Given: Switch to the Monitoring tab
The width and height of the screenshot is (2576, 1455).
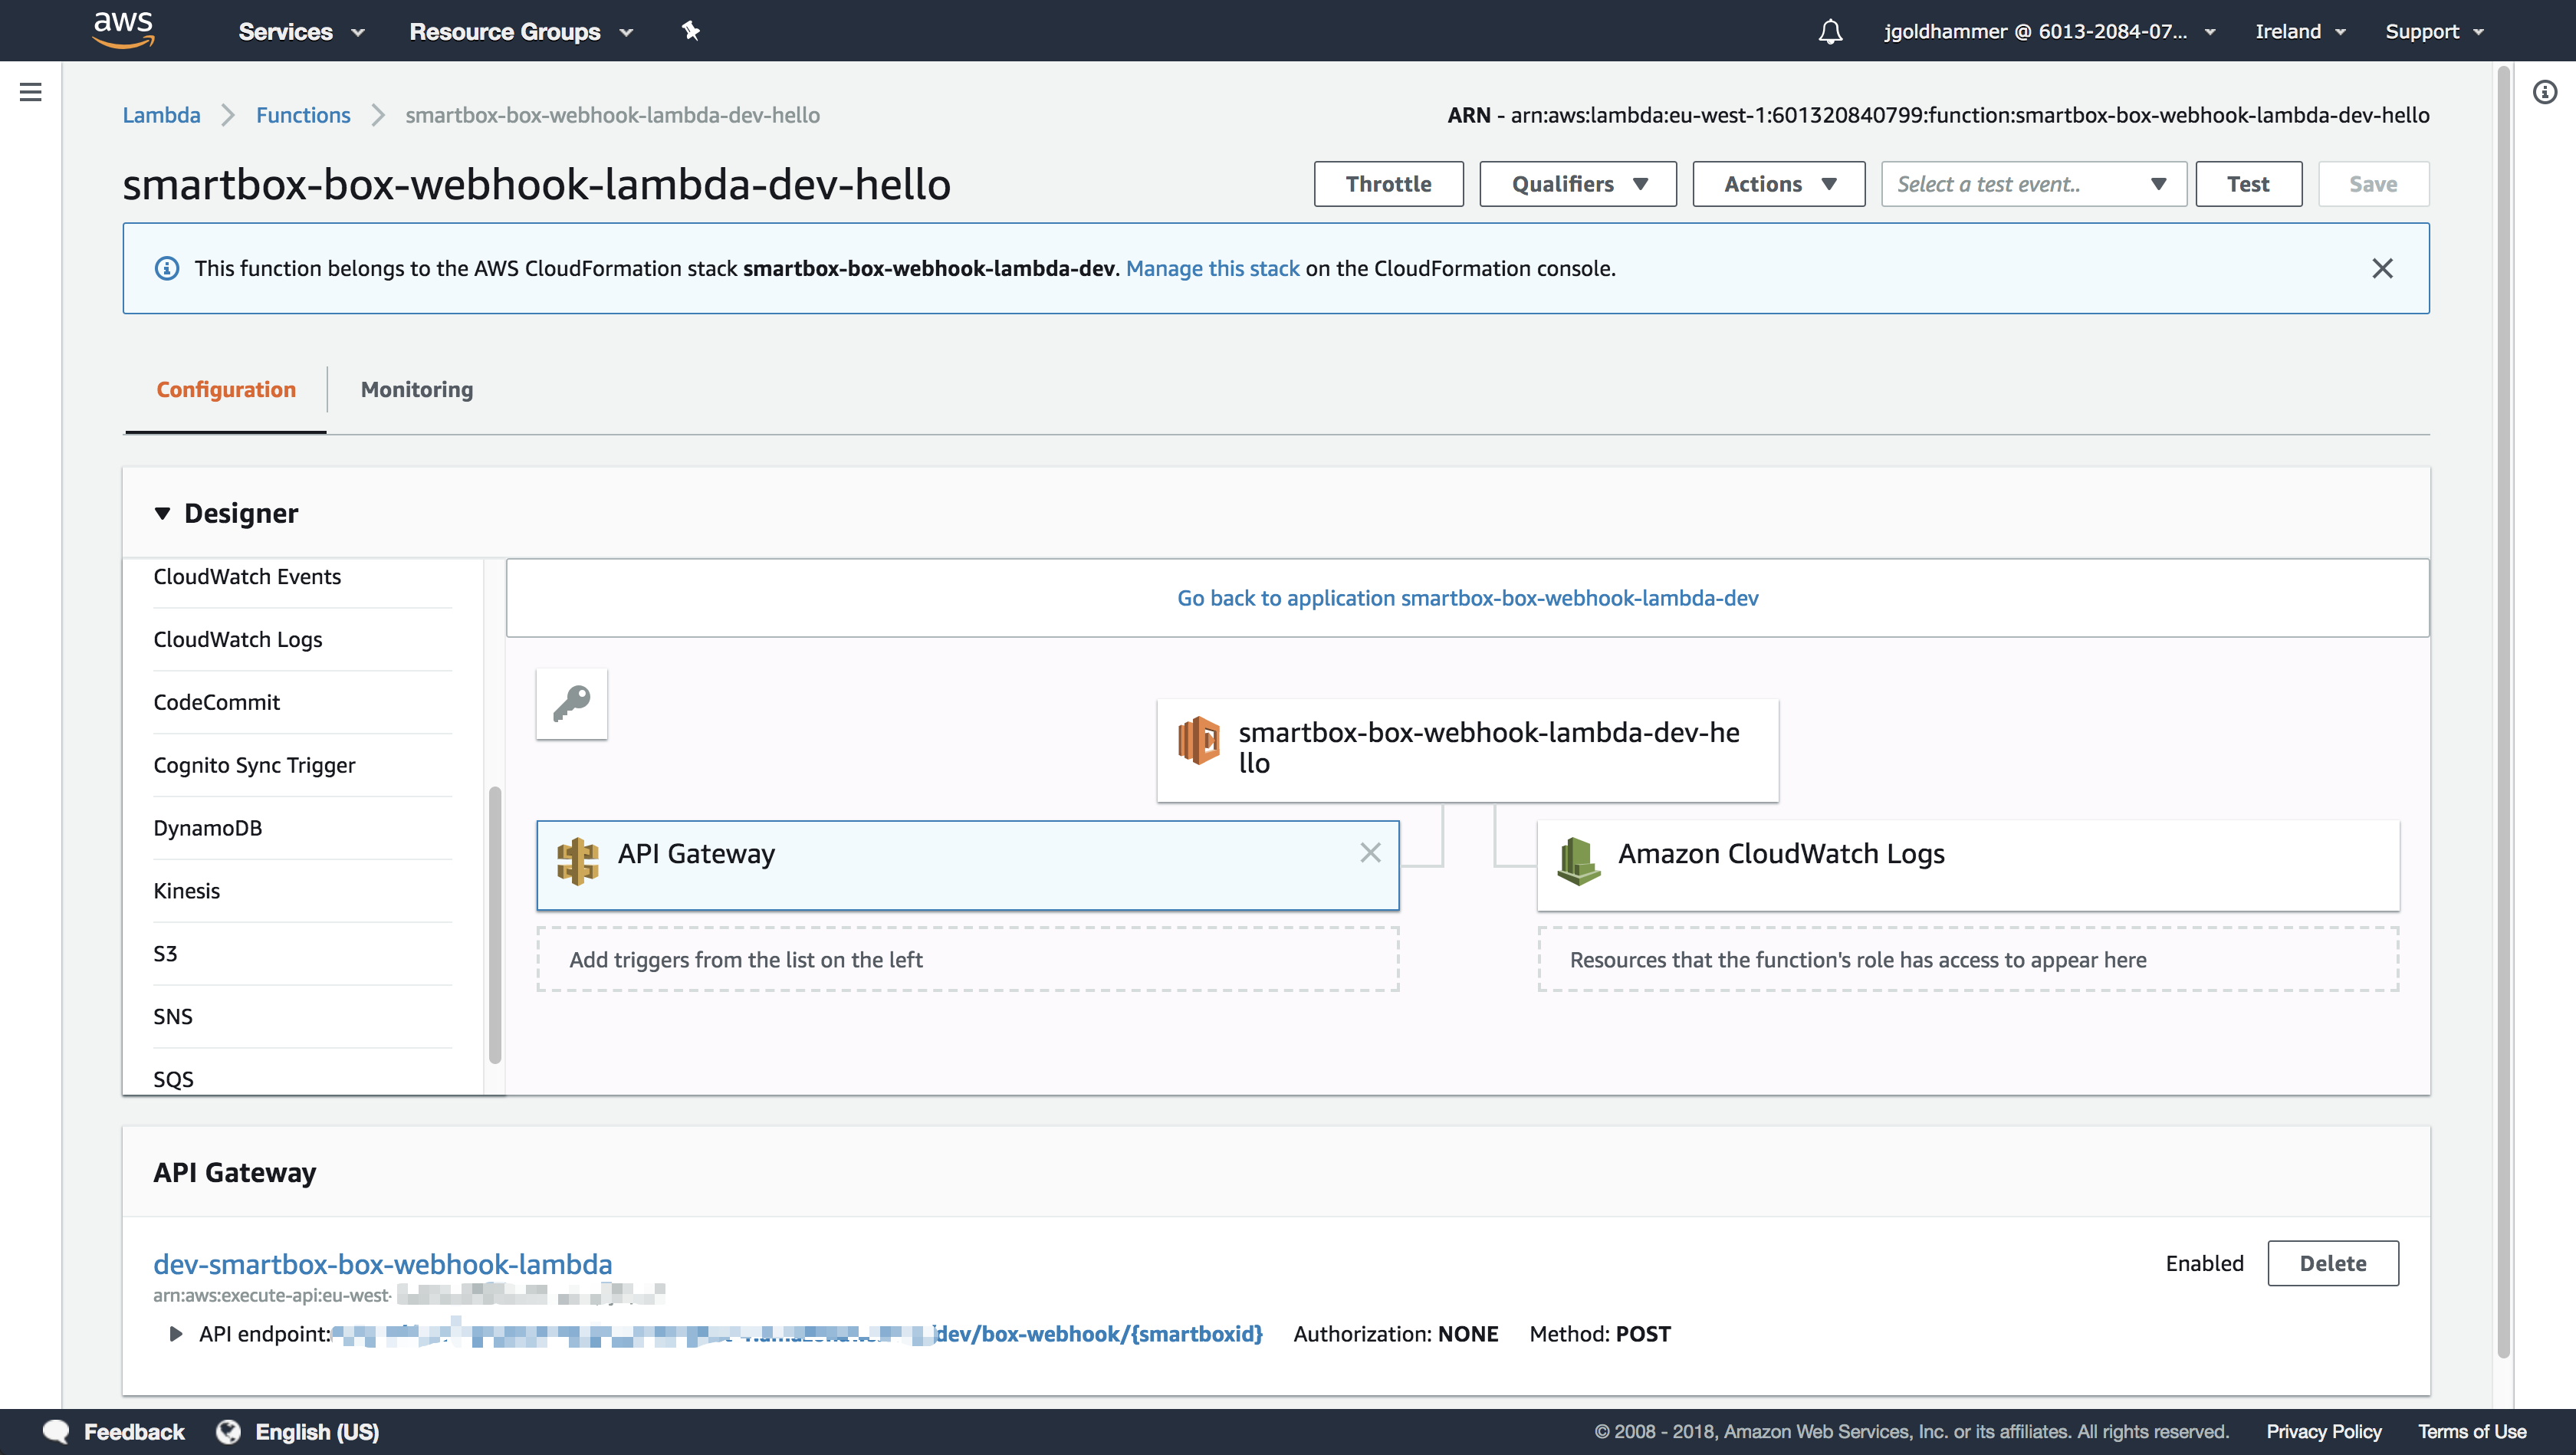Looking at the screenshot, I should pos(416,389).
